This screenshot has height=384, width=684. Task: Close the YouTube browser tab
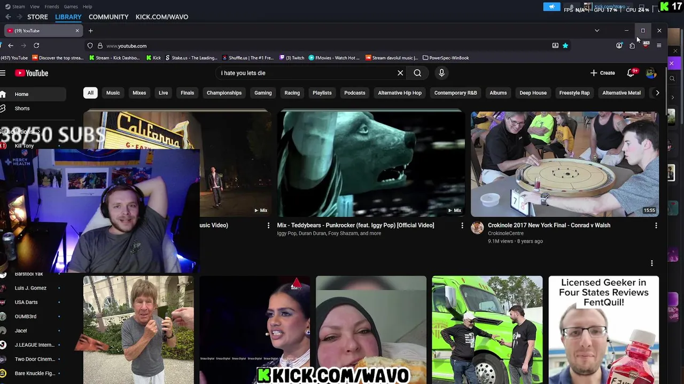[x=77, y=31]
